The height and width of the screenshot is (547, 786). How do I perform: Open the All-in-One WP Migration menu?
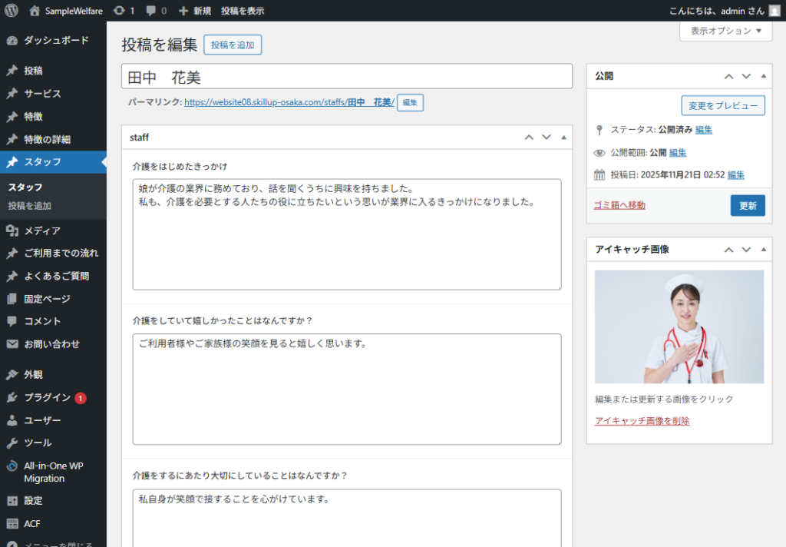[54, 472]
